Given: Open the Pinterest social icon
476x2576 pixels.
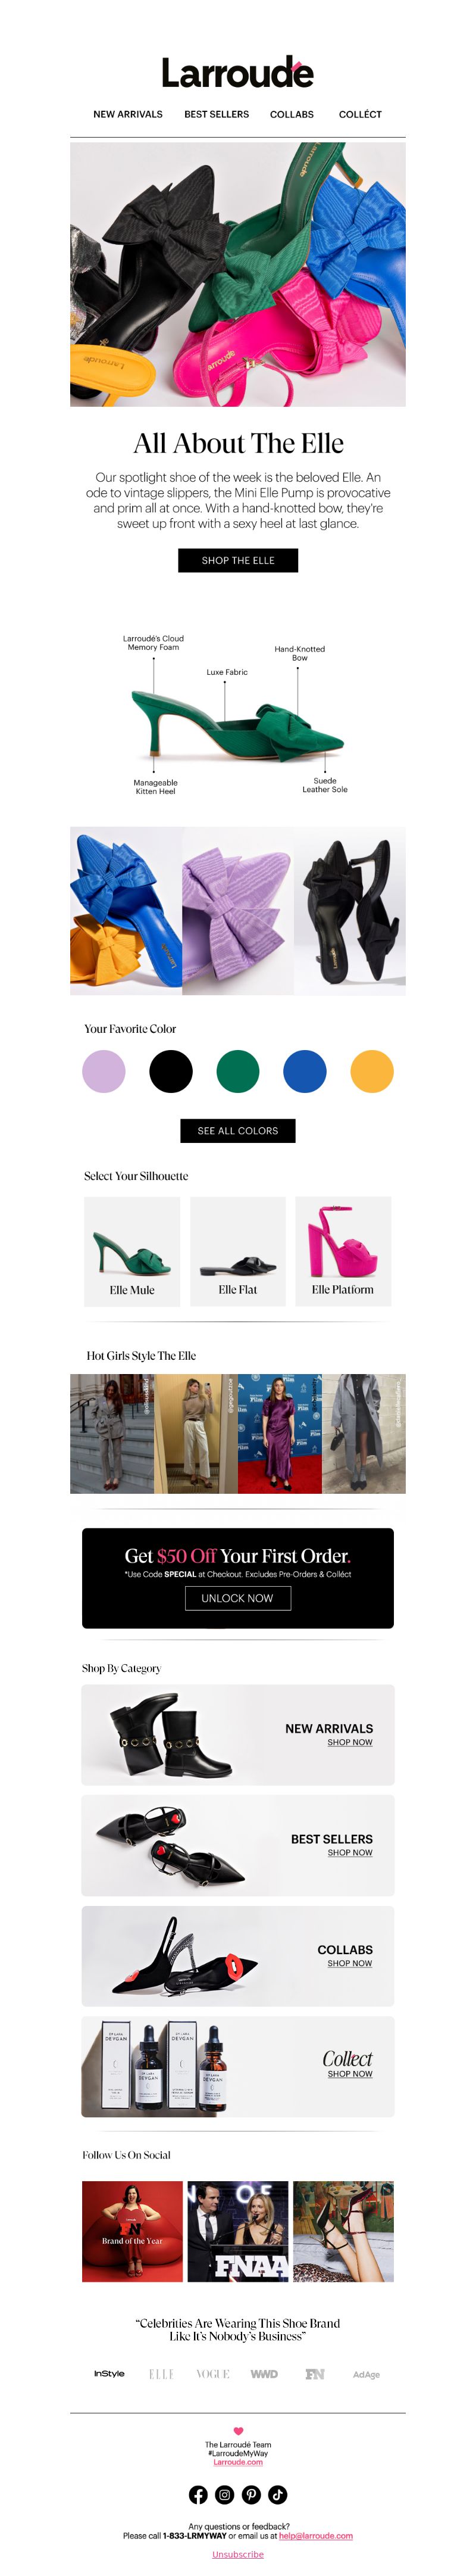Looking at the screenshot, I should (x=251, y=2494).
